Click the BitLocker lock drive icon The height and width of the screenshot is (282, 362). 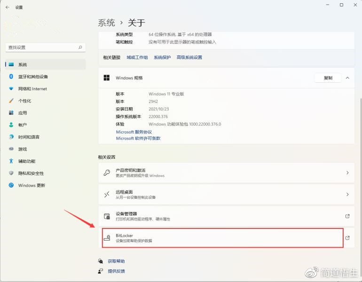coord(107,238)
